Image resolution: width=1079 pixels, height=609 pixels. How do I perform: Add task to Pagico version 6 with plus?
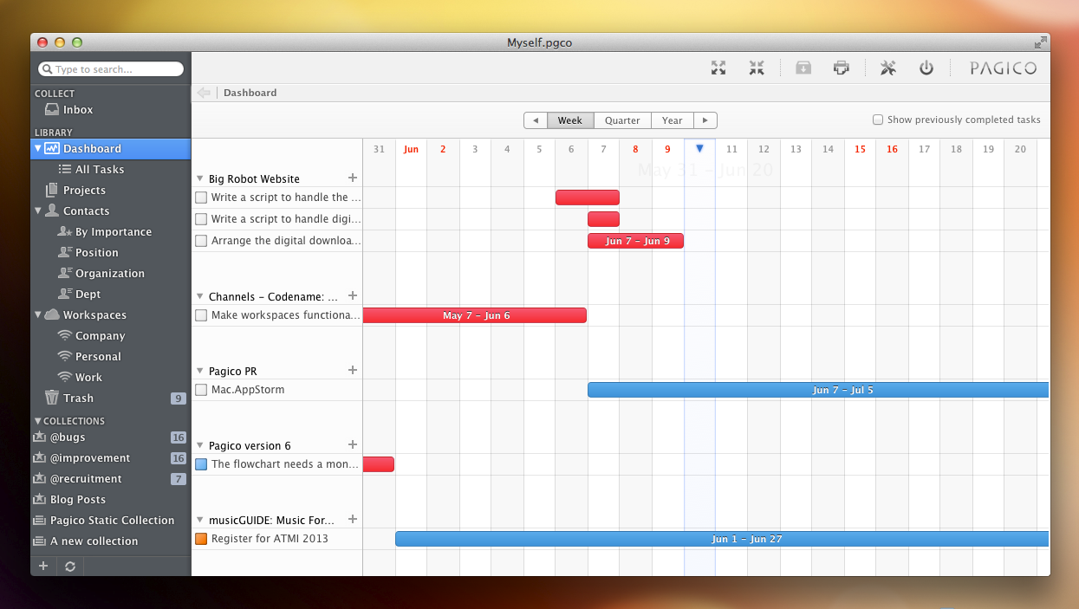click(353, 444)
